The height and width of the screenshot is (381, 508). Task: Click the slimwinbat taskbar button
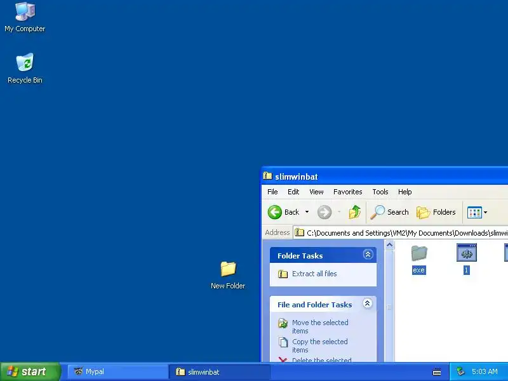[220, 372]
